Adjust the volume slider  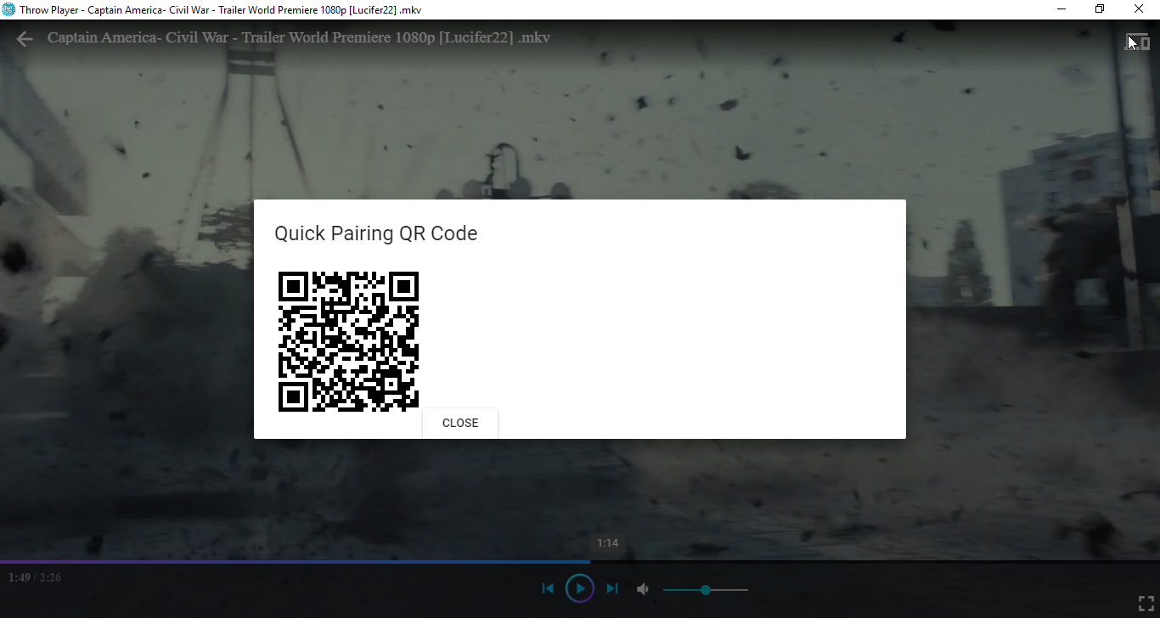click(x=706, y=589)
